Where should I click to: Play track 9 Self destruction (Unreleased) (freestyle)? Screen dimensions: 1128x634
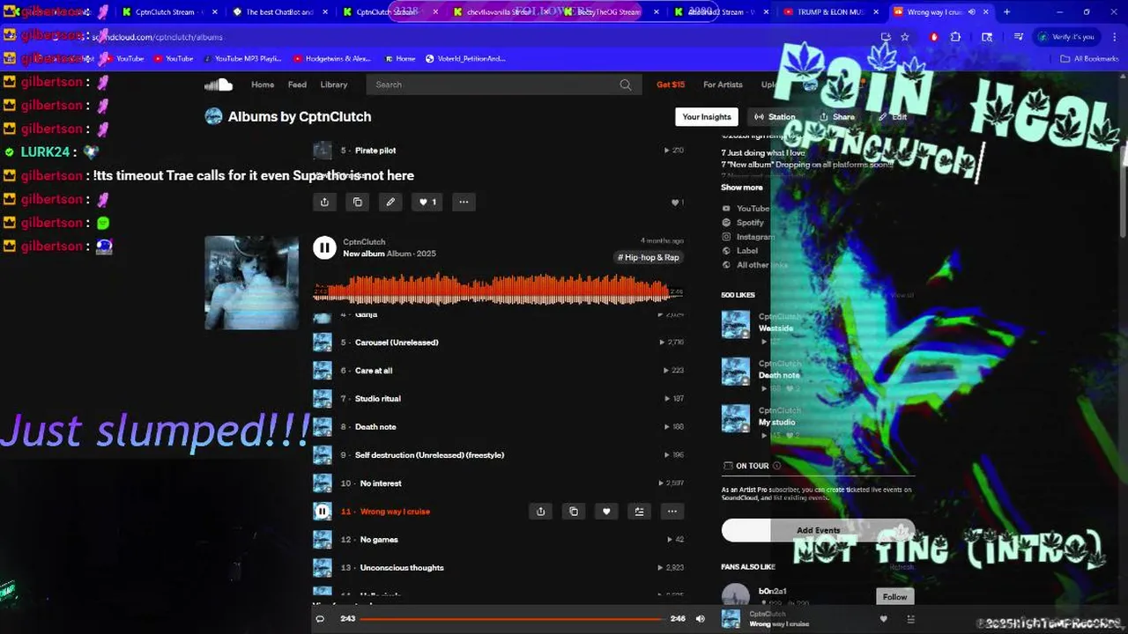[x=429, y=455]
